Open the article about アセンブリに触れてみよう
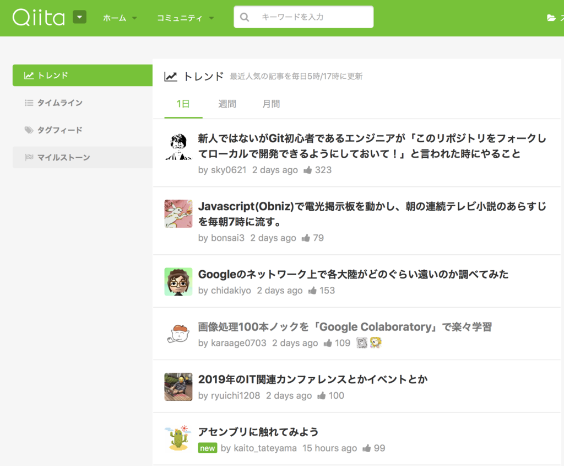This screenshot has height=466, width=564. (x=257, y=433)
